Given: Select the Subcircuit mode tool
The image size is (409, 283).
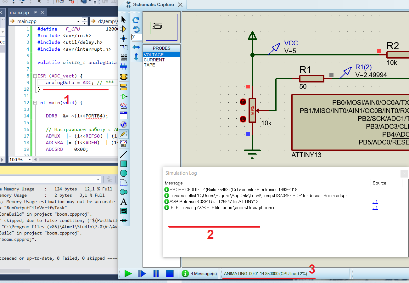Looking at the screenshot, I should (124, 76).
